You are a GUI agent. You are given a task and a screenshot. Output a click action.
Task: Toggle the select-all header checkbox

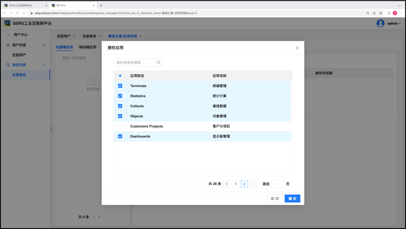pos(120,76)
